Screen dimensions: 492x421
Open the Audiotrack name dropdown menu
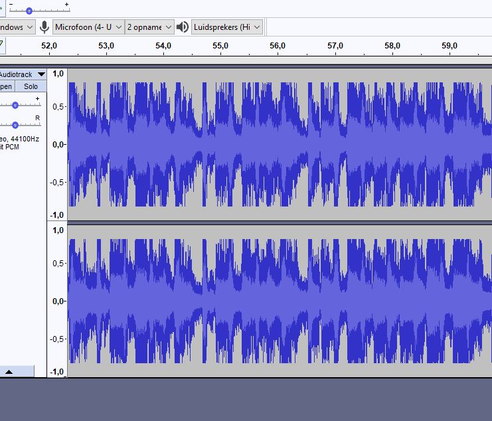(x=23, y=74)
